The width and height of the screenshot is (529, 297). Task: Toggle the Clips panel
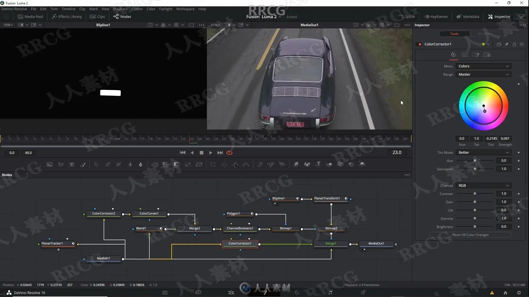97,16
